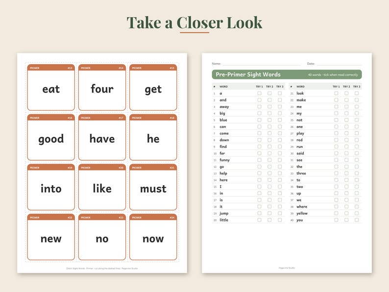Screen dimensions: 389x292
Task: Tick Try 1 checkbox for word 'go'
Action: [259, 167]
